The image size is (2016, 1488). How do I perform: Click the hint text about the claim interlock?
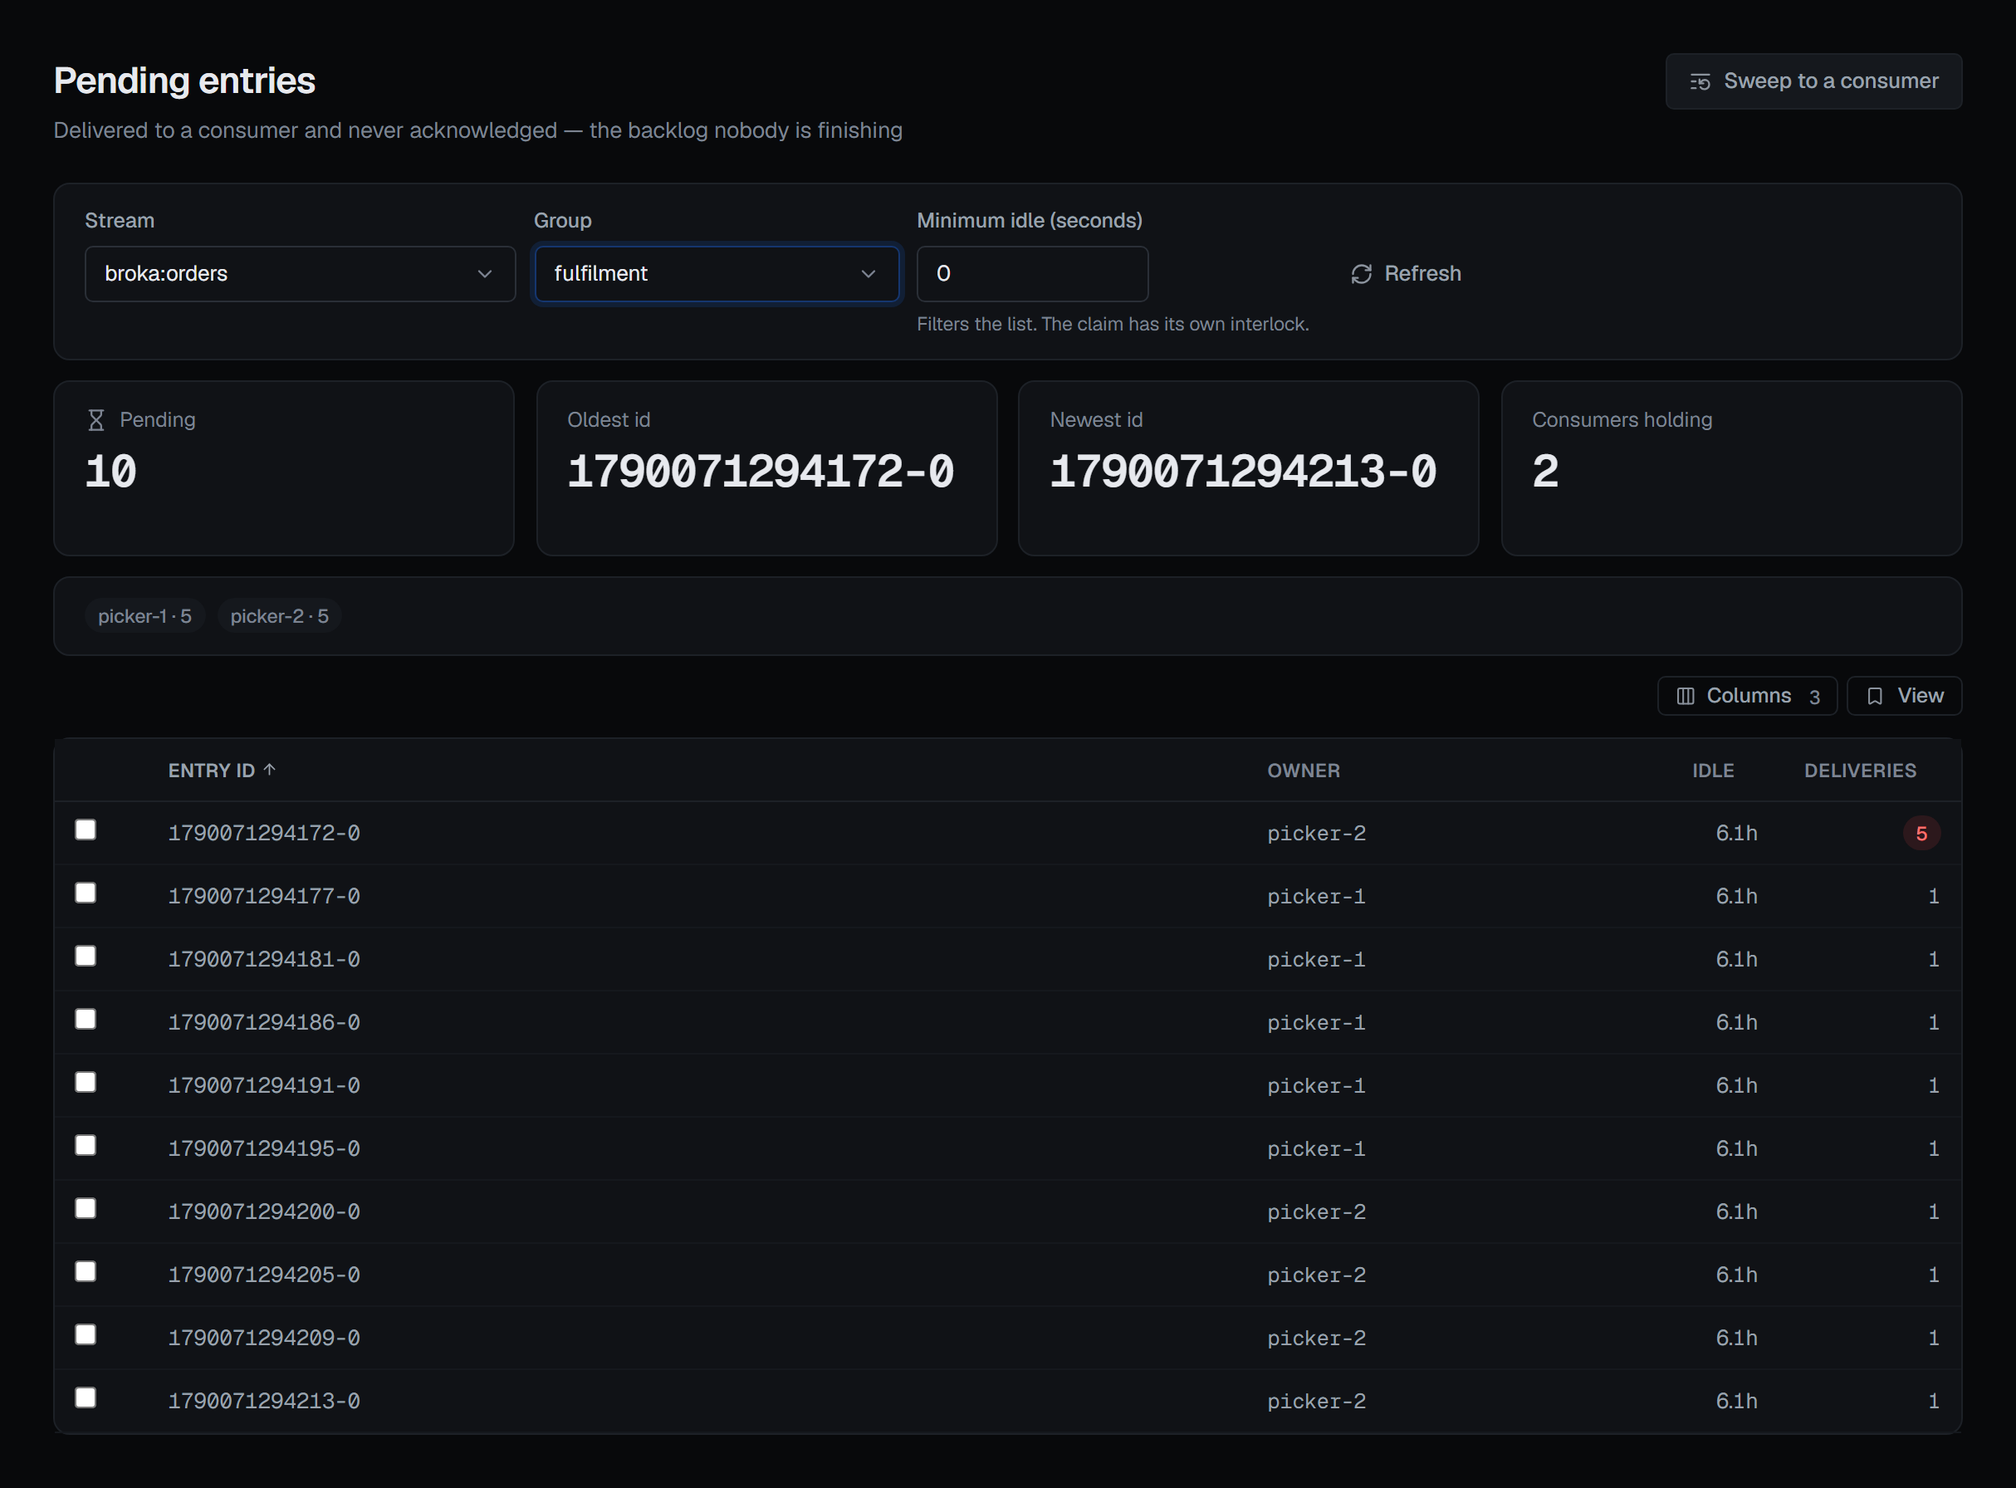click(x=1113, y=325)
